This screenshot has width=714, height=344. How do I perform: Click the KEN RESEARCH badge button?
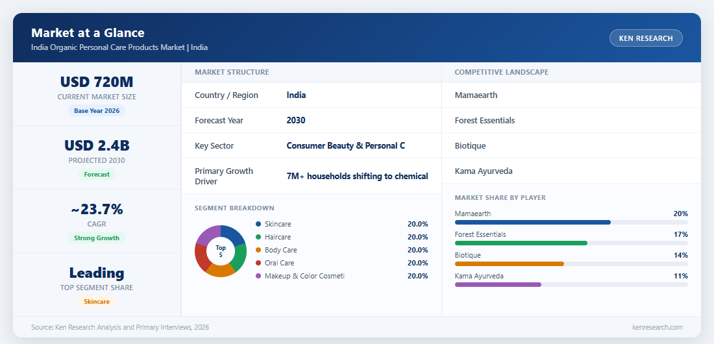tap(646, 38)
